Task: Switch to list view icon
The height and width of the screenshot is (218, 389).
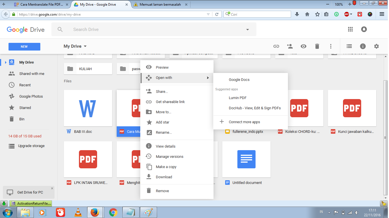Action: click(x=349, y=46)
